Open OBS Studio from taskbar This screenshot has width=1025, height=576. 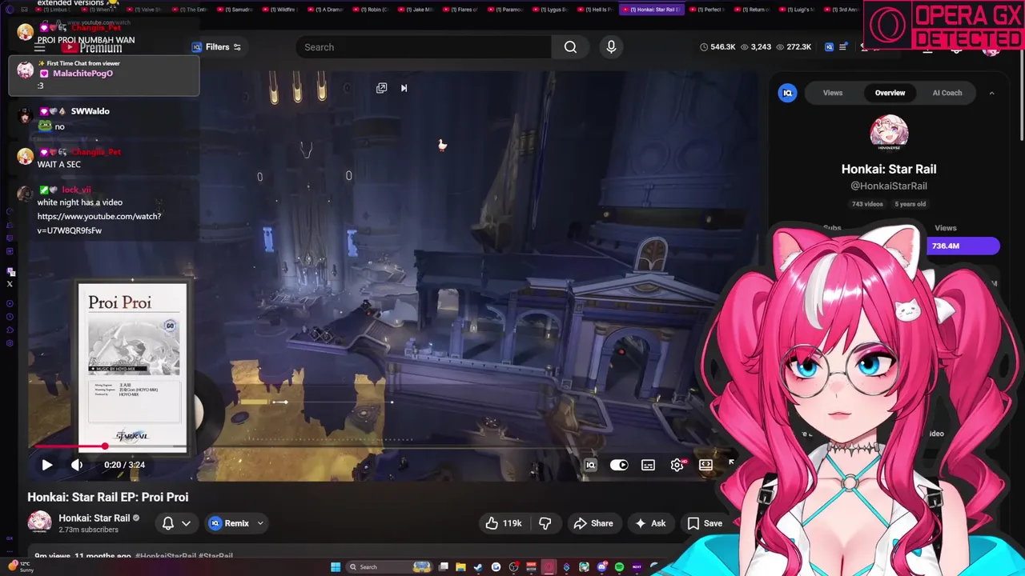click(x=514, y=567)
